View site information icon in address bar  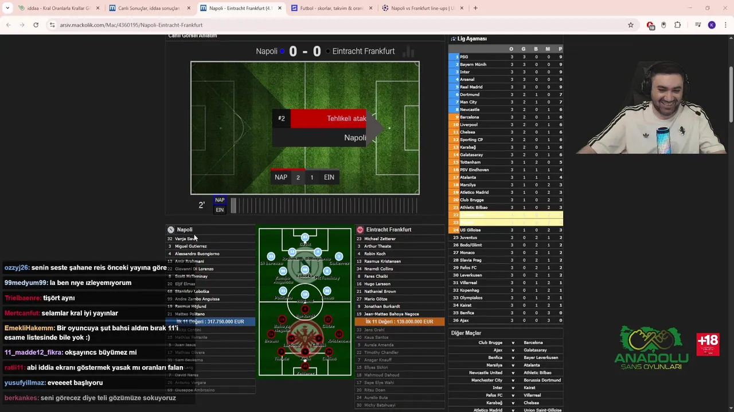click(x=52, y=25)
